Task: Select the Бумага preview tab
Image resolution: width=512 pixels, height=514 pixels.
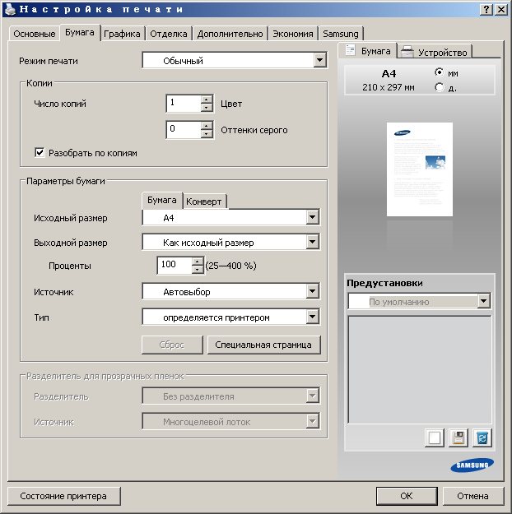Action: pos(367,51)
